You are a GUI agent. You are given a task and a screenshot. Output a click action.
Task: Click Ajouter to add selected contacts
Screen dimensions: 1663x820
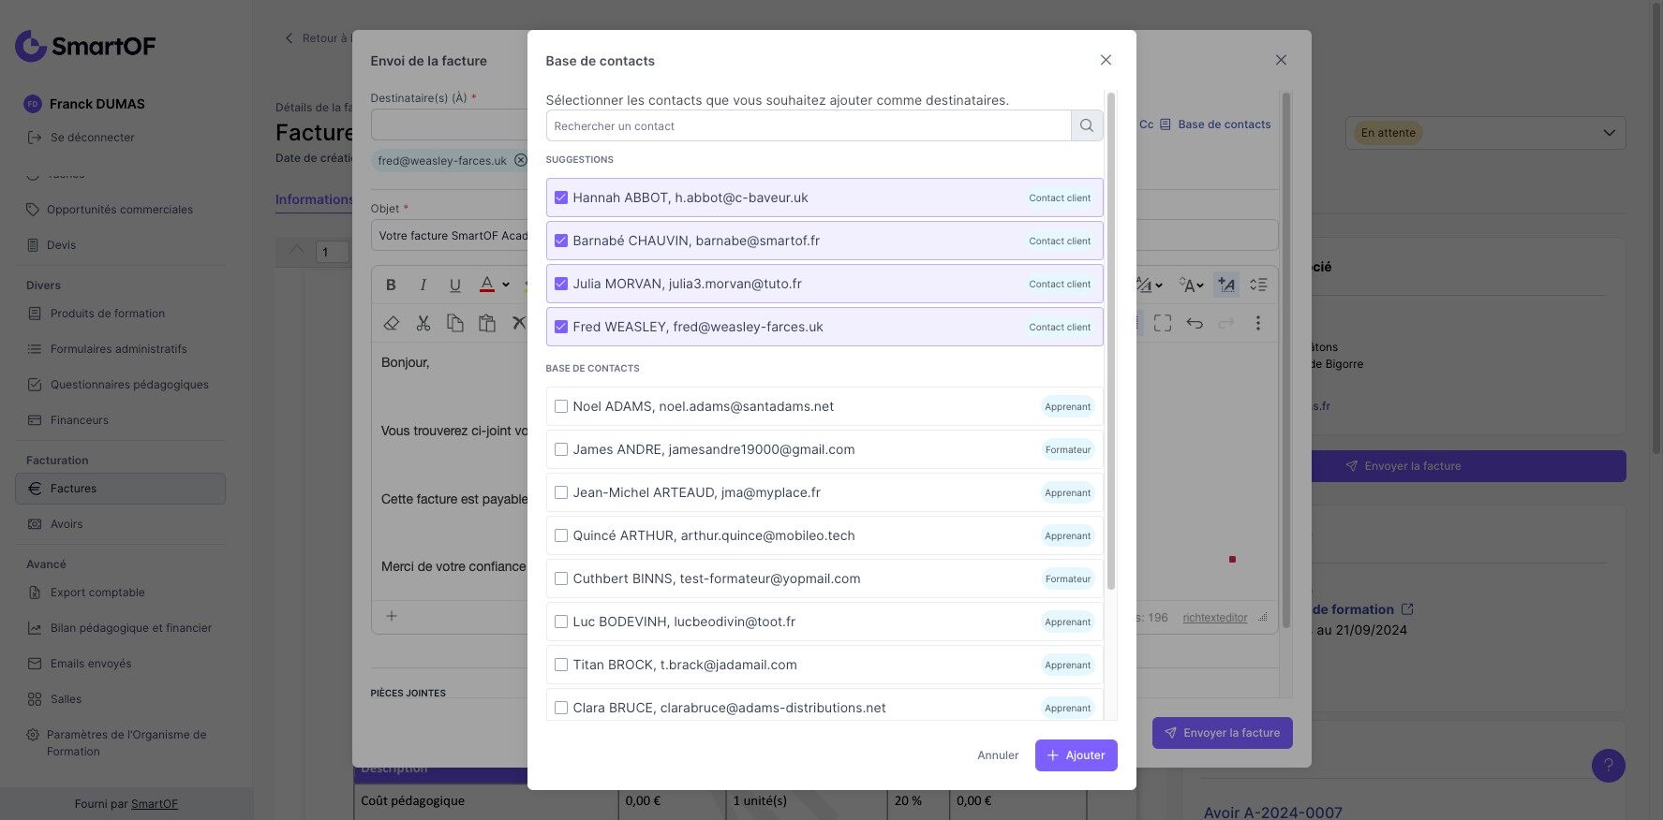point(1076,755)
